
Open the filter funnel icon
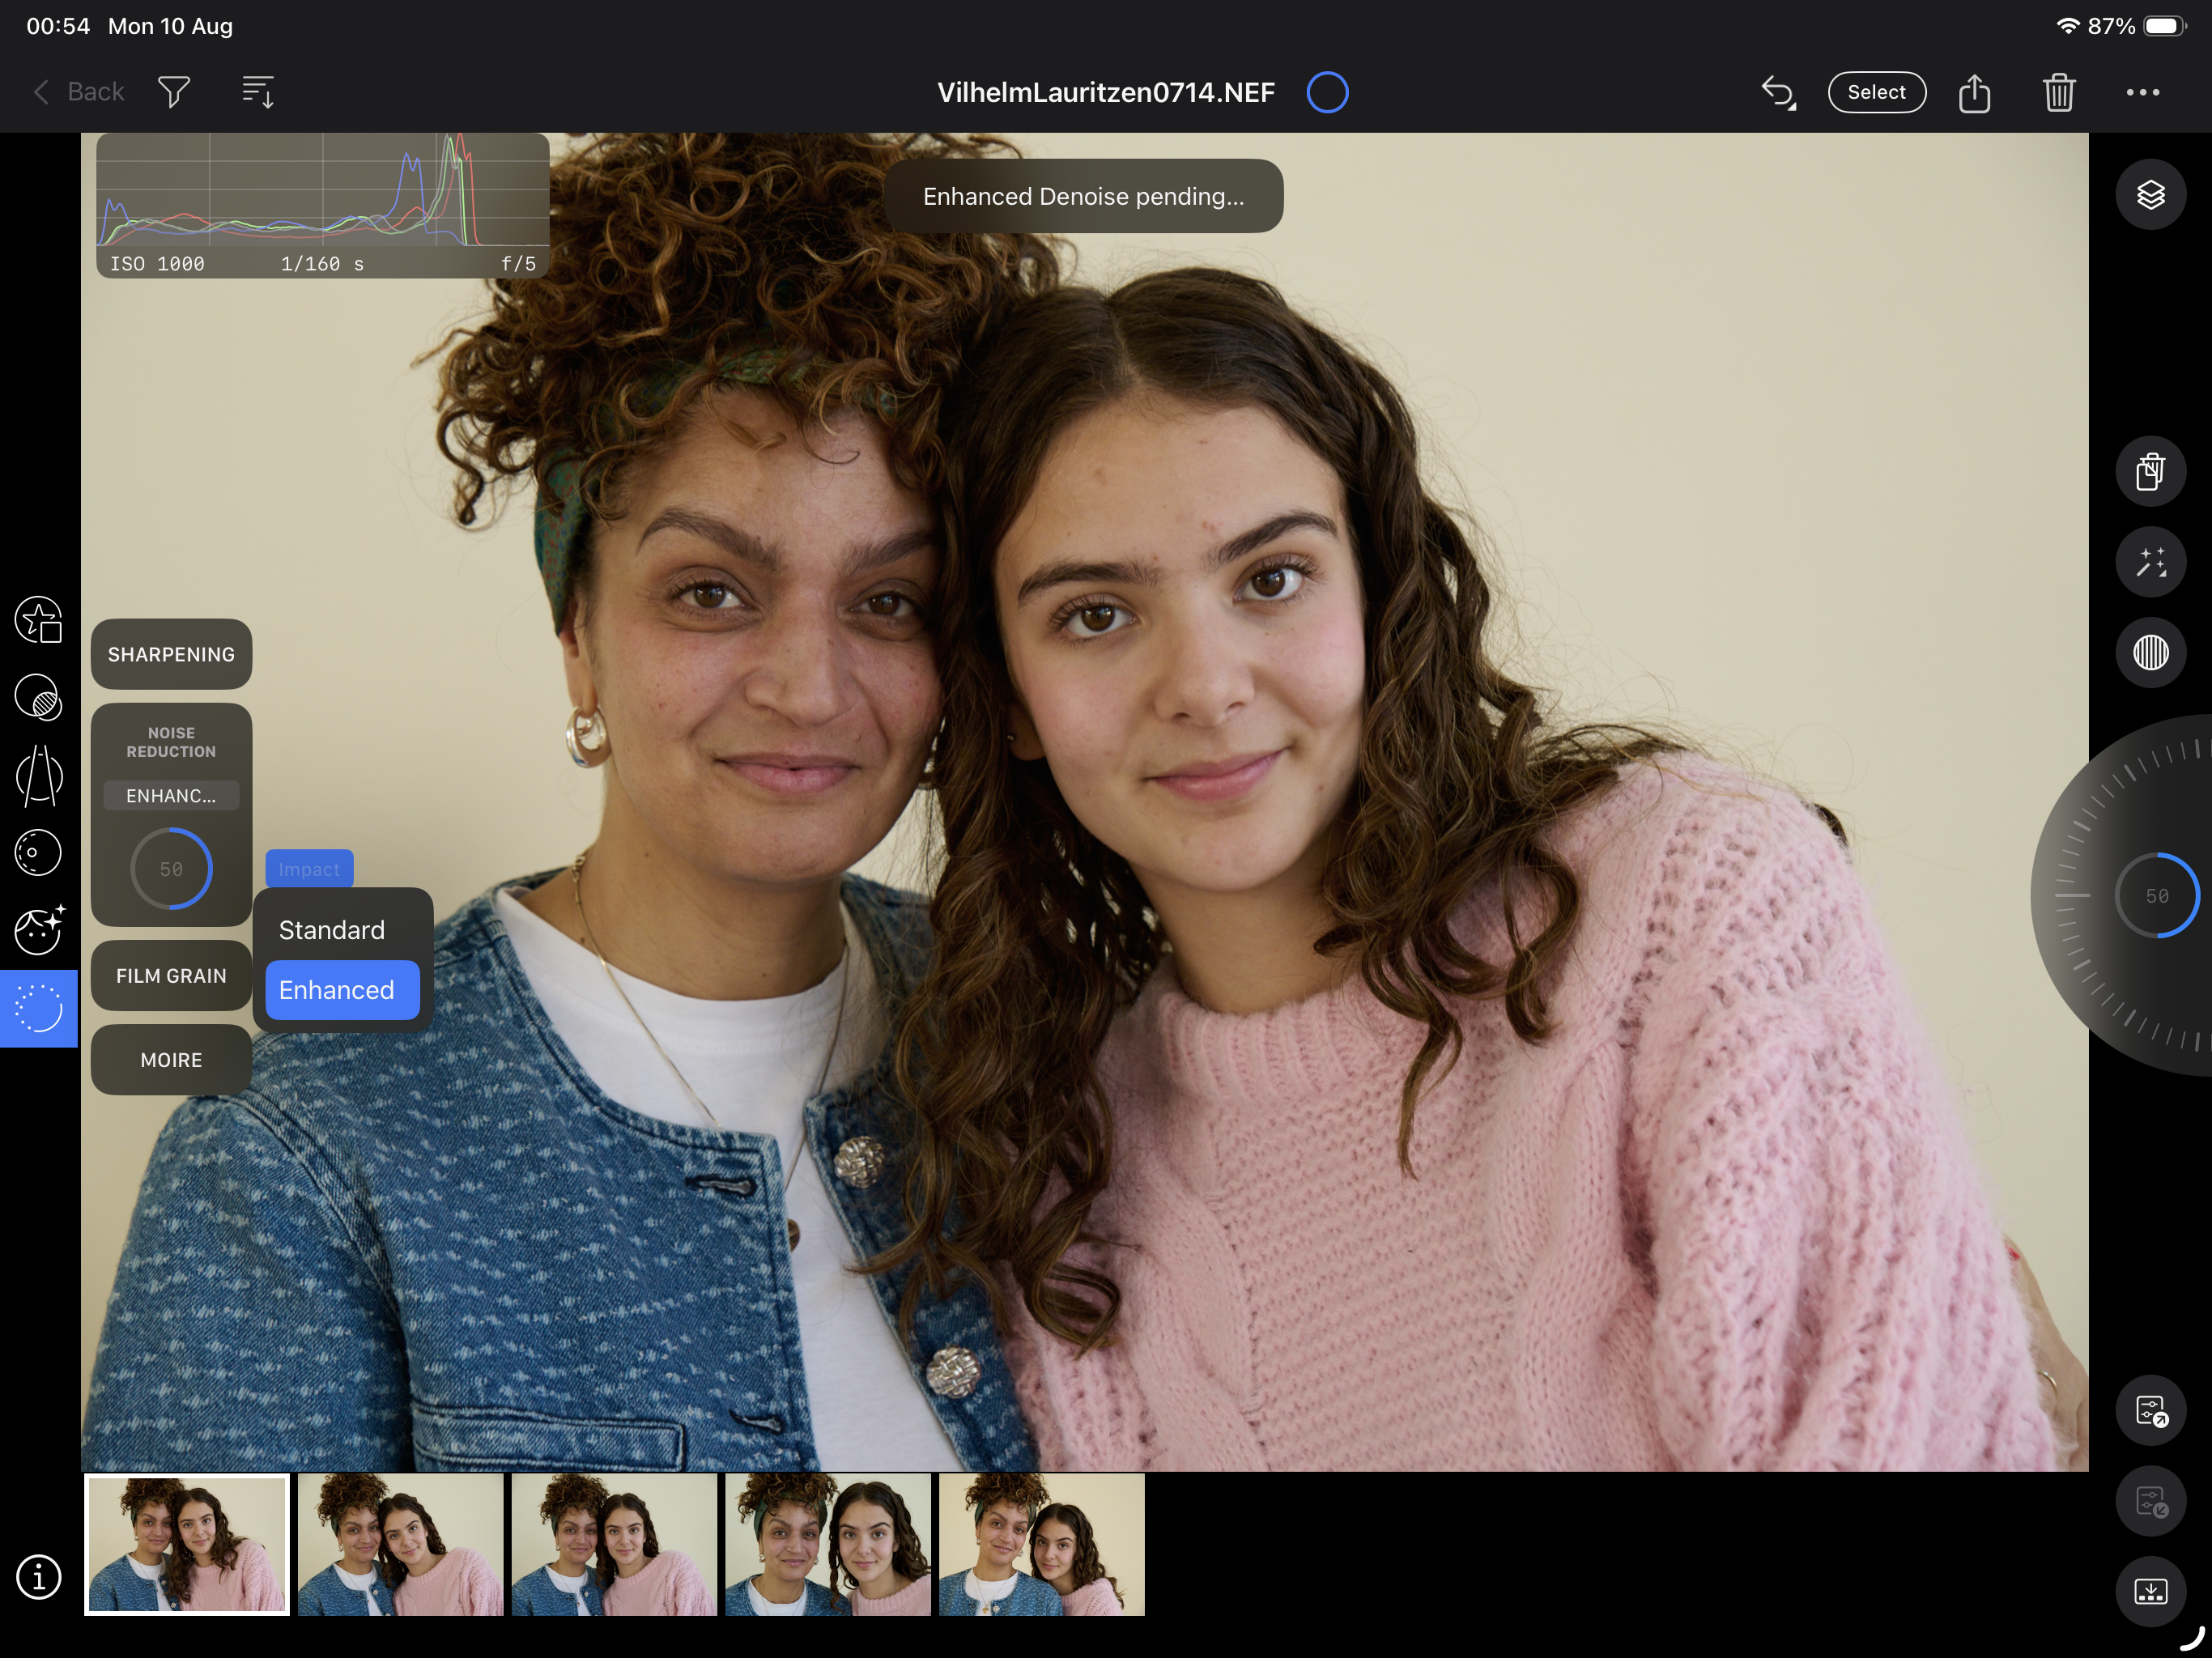pyautogui.click(x=174, y=92)
